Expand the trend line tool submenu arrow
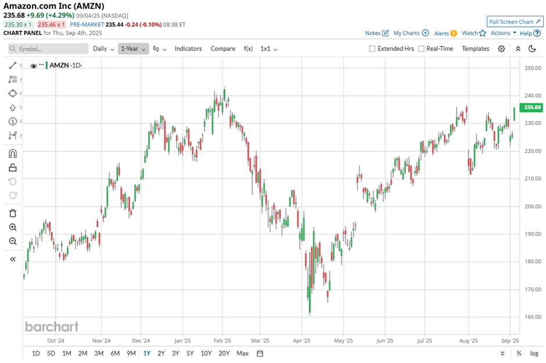This screenshot has height=363, width=546. click(x=21, y=66)
